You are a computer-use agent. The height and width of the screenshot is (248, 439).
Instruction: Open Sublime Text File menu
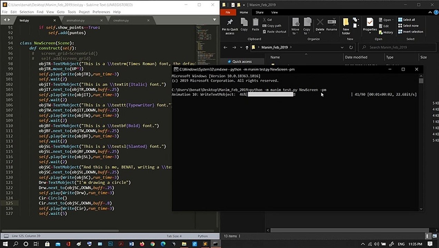coord(4,12)
